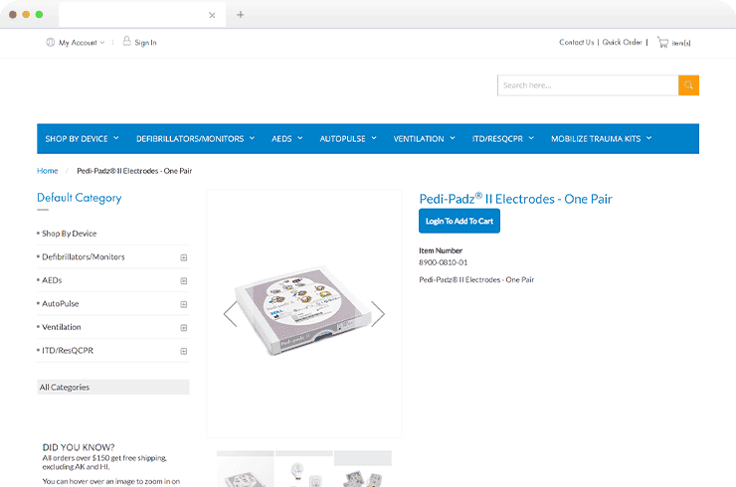
Task: Open AutoPulse navigation menu
Action: [x=348, y=139]
